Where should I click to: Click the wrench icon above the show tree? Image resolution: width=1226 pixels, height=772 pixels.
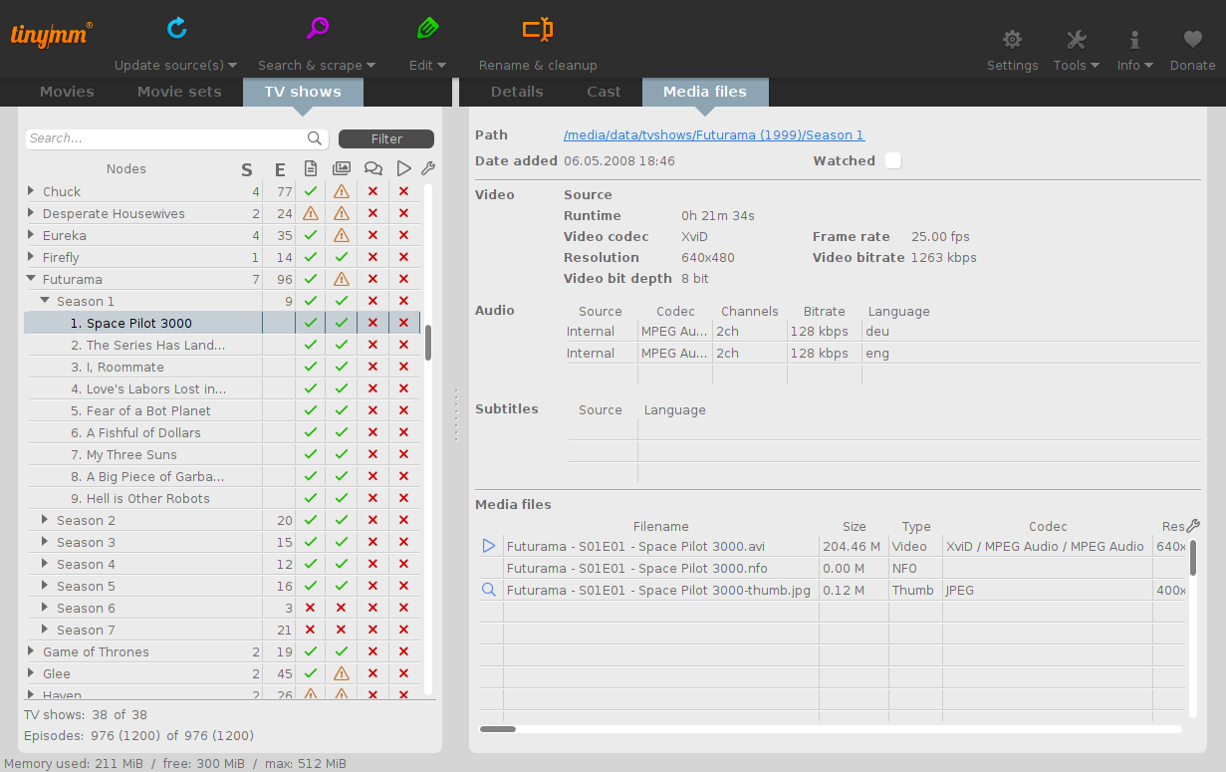(428, 168)
